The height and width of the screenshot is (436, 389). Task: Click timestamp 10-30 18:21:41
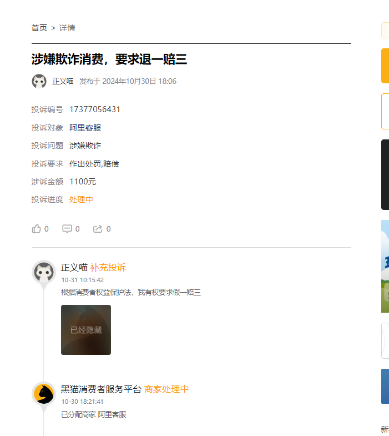[x=82, y=402]
